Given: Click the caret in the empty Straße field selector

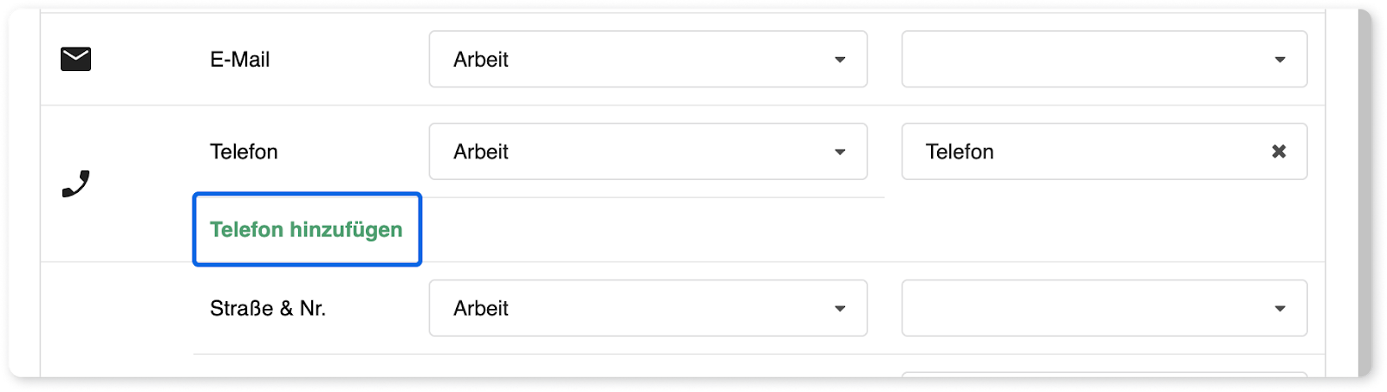Looking at the screenshot, I should pyautogui.click(x=1280, y=309).
